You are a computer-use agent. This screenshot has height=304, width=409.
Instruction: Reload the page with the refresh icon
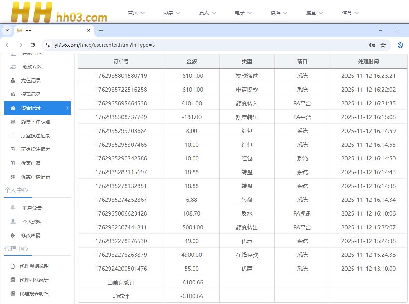pyautogui.click(x=33, y=45)
